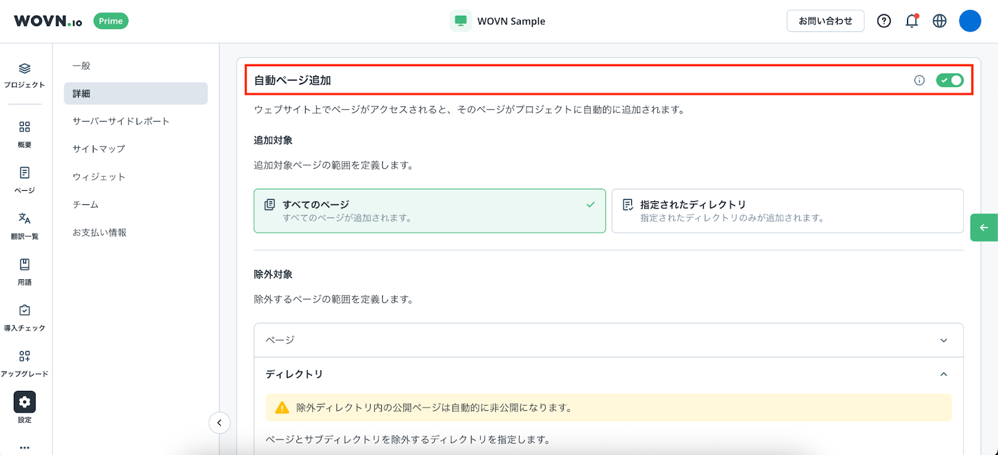Screen dimensions: 998x455
Task: Select the すべてのページ option
Action: [429, 211]
